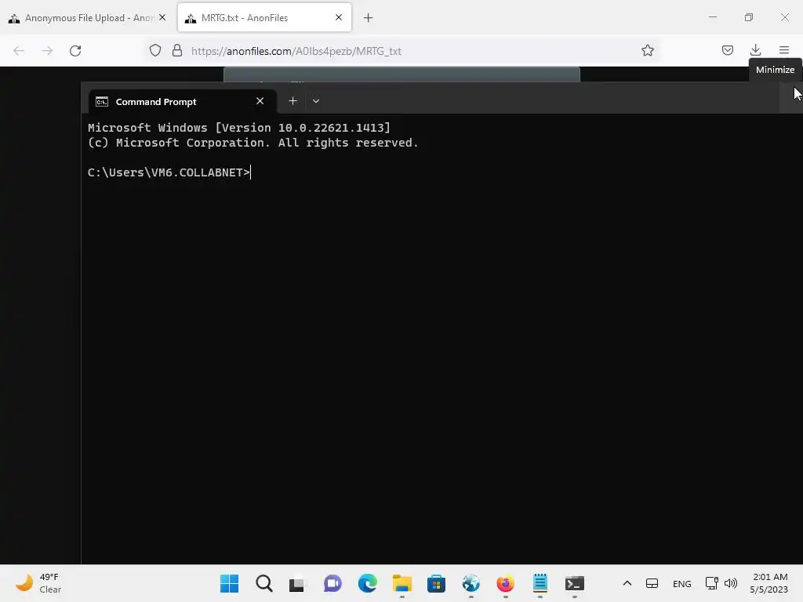The width and height of the screenshot is (803, 602).
Task: Add a new terminal tab
Action: [x=293, y=101]
